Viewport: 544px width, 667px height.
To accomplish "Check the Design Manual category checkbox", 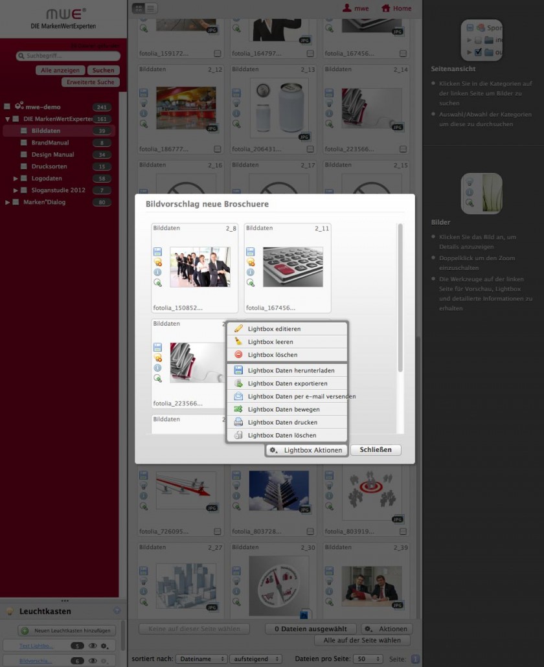I will tap(24, 154).
